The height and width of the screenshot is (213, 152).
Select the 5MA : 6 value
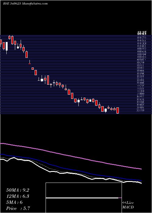point(14,202)
